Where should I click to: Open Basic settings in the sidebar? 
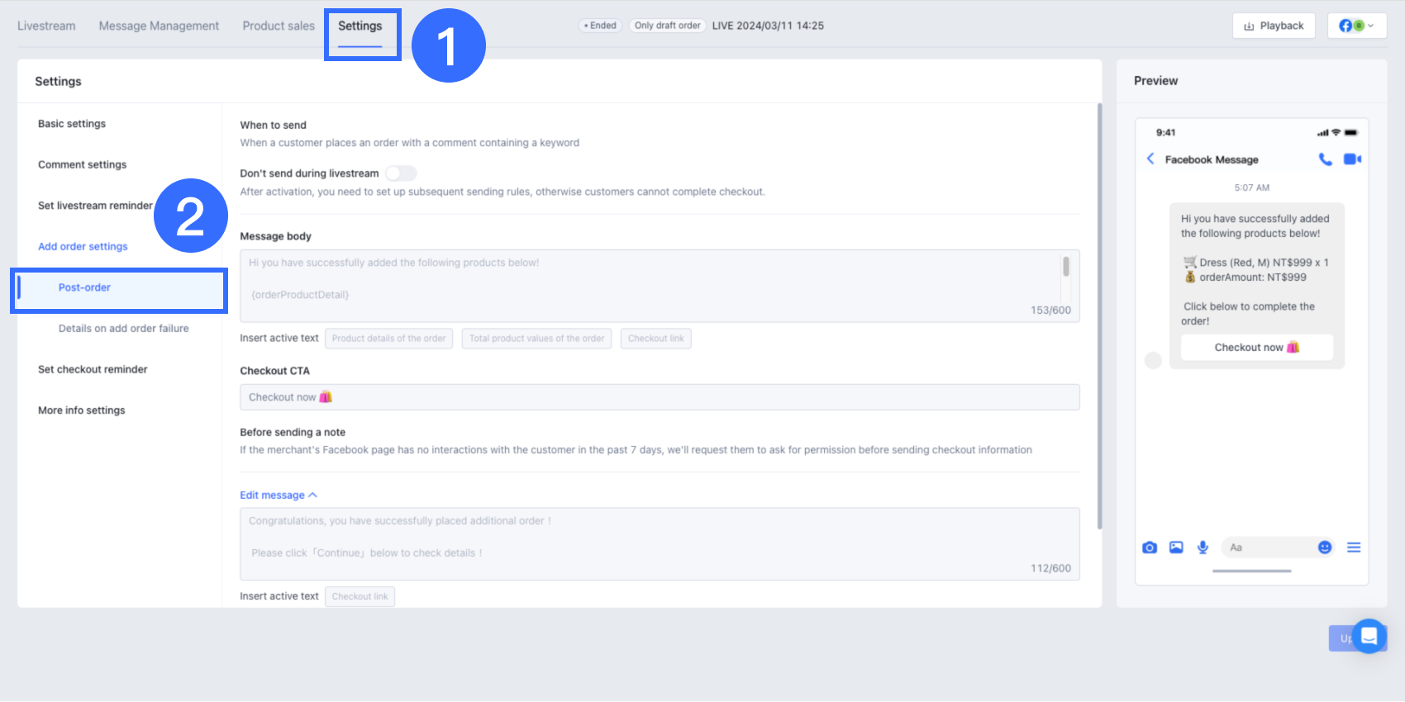(72, 124)
